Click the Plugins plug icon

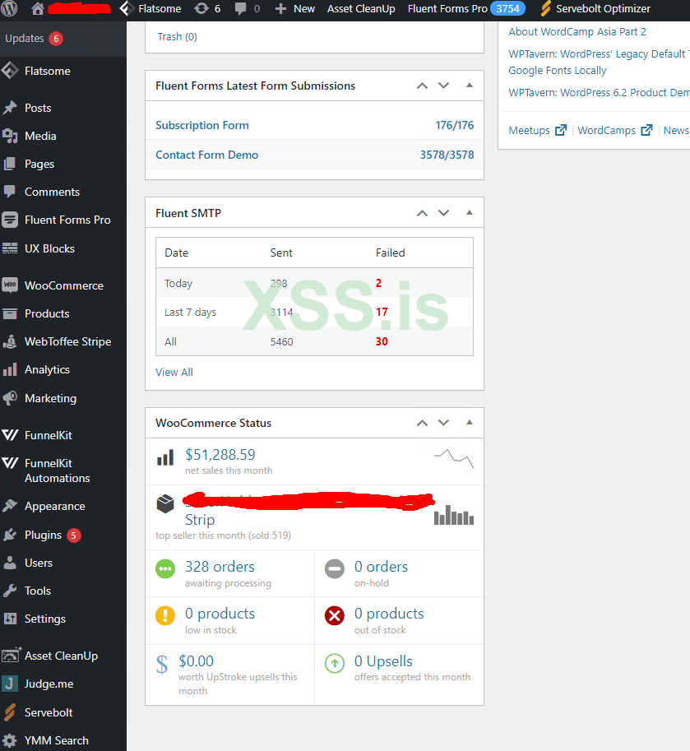tap(10, 535)
